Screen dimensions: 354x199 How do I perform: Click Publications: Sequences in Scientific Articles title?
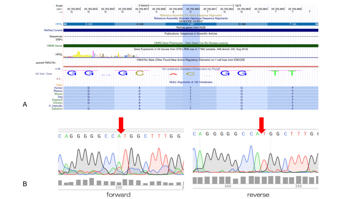point(191,33)
